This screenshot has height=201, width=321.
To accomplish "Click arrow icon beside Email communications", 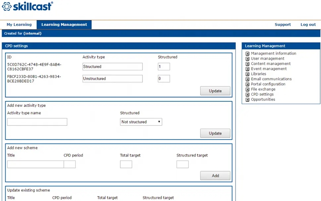I will click(x=248, y=79).
